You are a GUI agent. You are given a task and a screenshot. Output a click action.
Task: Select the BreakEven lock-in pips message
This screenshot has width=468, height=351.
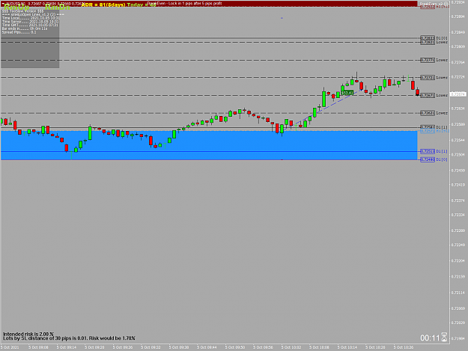pyautogui.click(x=185, y=4)
